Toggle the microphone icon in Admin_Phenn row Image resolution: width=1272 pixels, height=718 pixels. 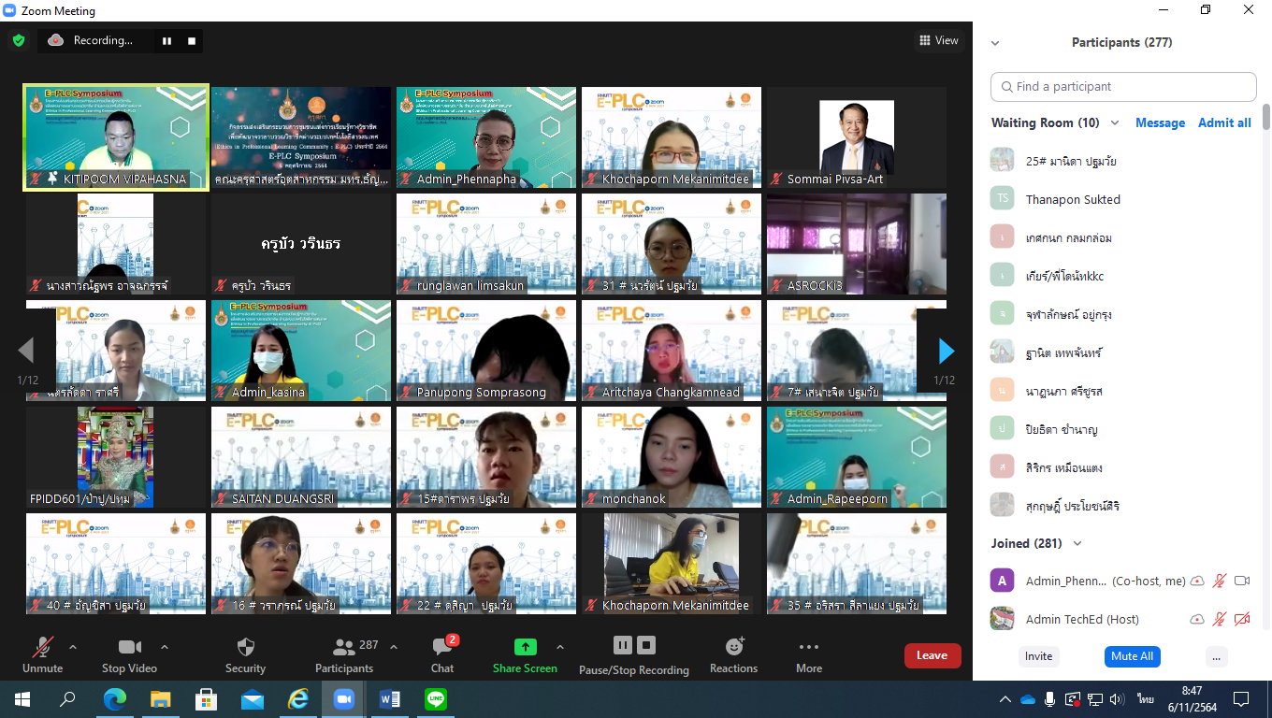click(x=1220, y=581)
